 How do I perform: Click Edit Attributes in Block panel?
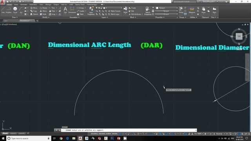[x=135, y=14]
